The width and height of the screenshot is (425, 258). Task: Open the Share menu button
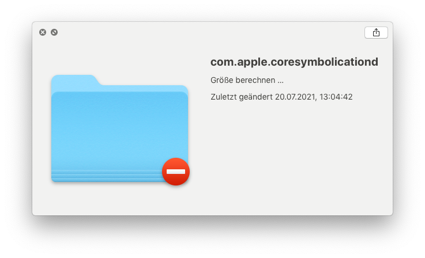[376, 32]
